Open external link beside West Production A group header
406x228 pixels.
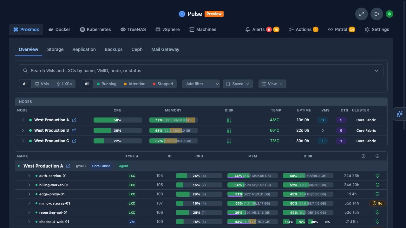[x=68, y=166]
